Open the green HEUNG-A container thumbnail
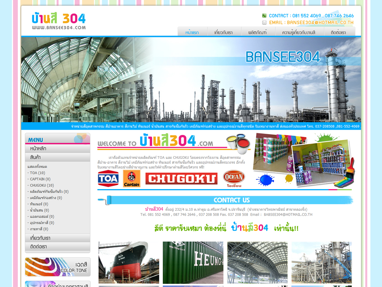Viewport: 382px width, 287px height. (x=193, y=262)
